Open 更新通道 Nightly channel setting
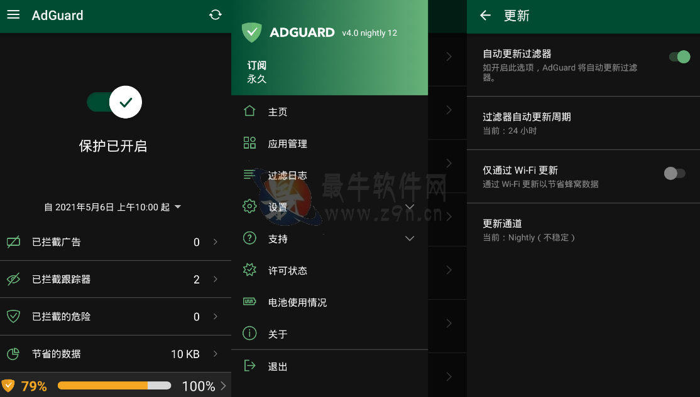The image size is (700, 397). [x=584, y=230]
